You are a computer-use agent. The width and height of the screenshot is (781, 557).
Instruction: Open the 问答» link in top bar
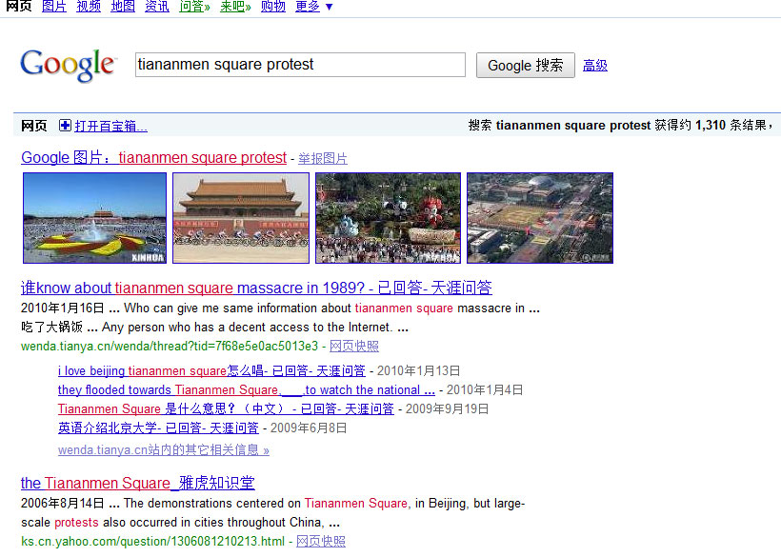click(x=194, y=7)
